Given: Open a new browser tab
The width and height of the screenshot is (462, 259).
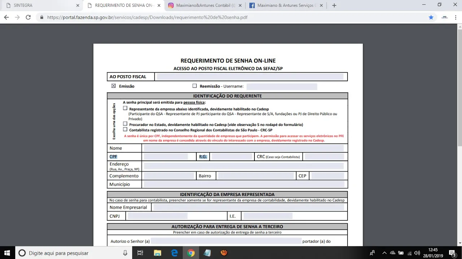Looking at the screenshot, I should [x=334, y=5].
